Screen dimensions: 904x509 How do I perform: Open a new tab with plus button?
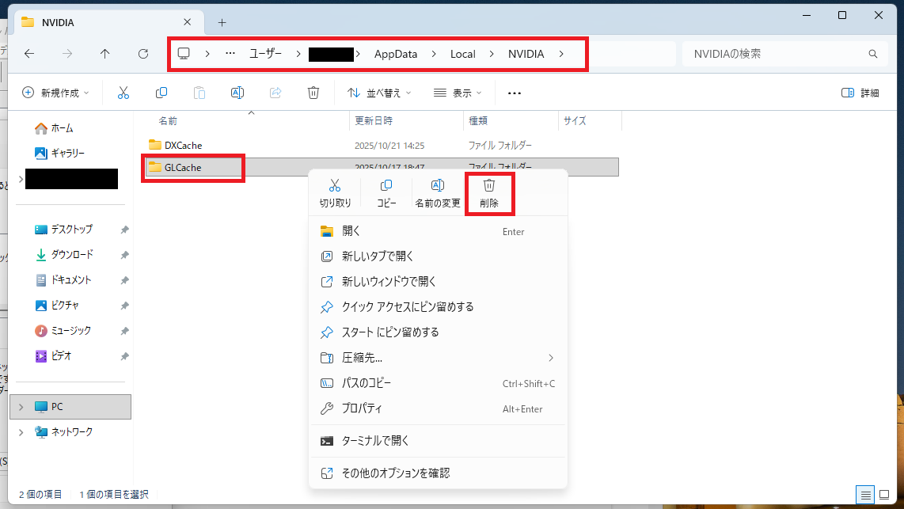(222, 22)
